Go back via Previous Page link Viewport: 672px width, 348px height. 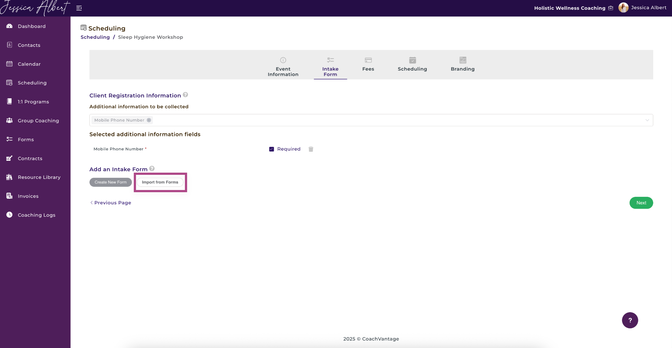(x=110, y=203)
